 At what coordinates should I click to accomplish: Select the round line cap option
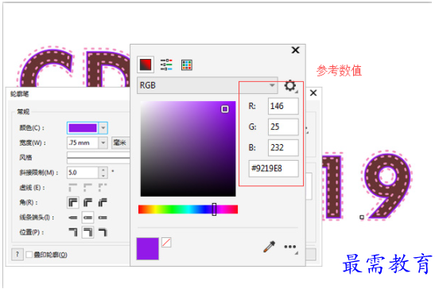(x=87, y=217)
